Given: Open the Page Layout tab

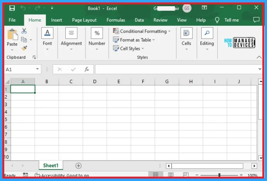Looking at the screenshot, I should (x=84, y=20).
